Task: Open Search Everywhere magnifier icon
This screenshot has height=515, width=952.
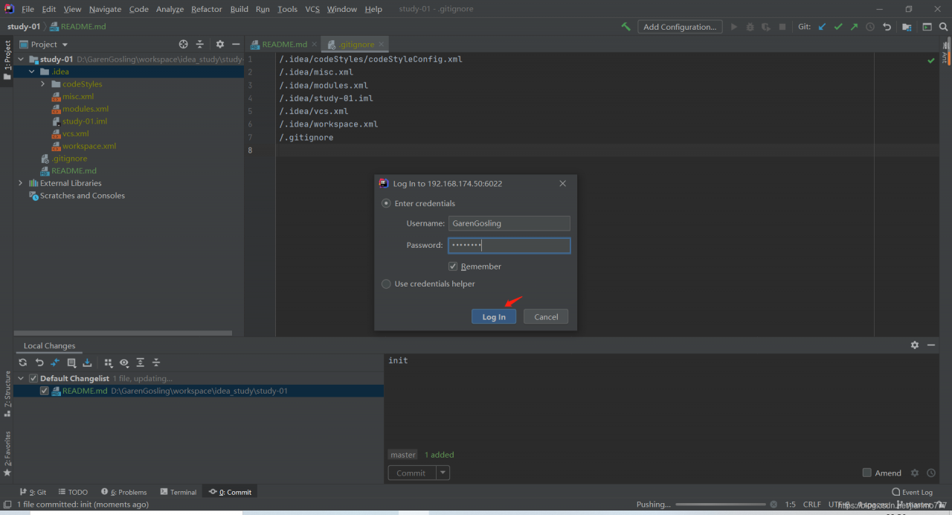Action: pos(943,27)
